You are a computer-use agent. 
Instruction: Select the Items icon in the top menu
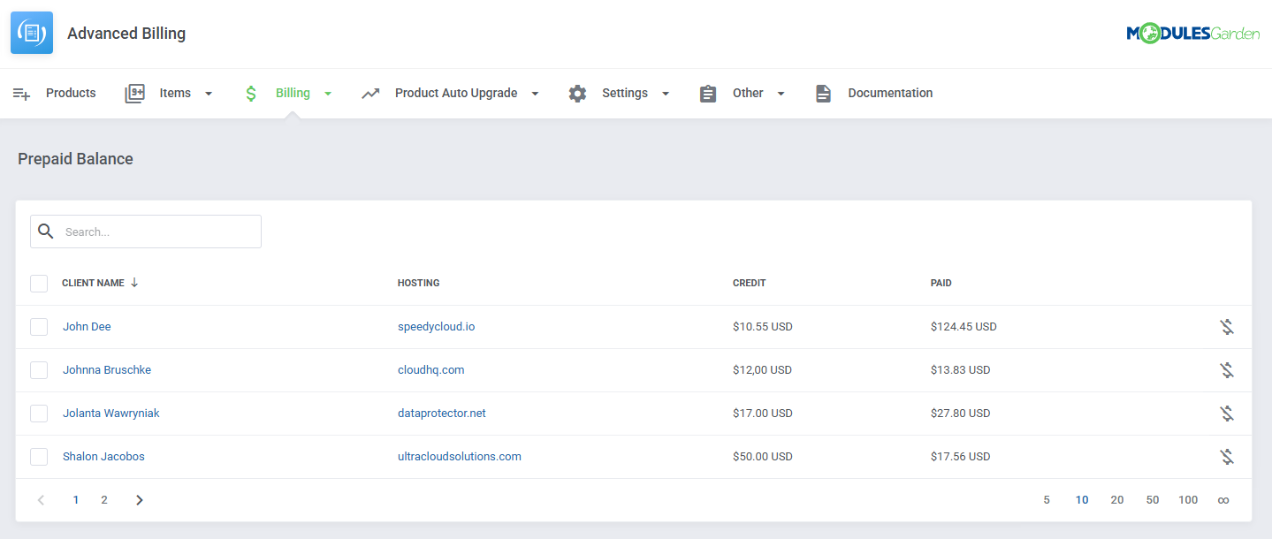point(134,93)
